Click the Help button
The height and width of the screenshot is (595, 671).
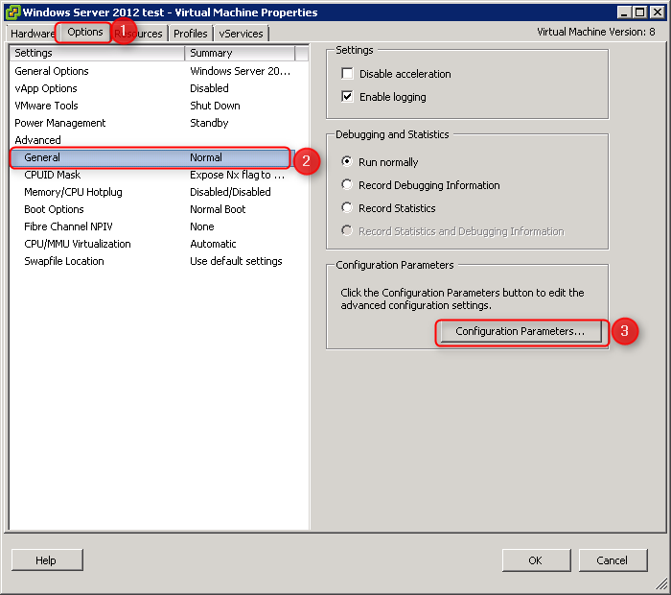[47, 559]
